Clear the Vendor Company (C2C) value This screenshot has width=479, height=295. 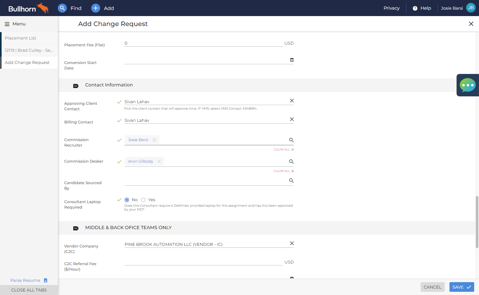point(292,243)
